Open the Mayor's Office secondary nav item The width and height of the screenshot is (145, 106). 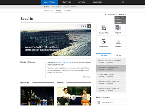point(57,7)
